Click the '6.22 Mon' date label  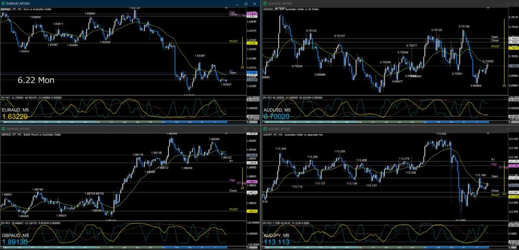point(36,80)
